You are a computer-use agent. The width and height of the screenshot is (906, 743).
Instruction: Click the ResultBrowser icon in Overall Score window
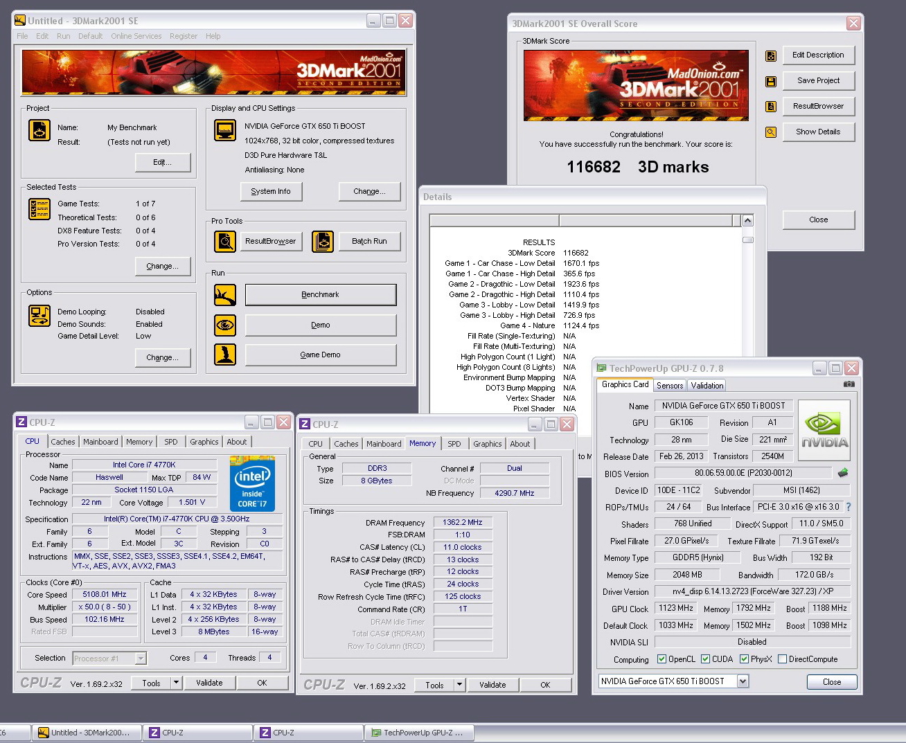[771, 107]
